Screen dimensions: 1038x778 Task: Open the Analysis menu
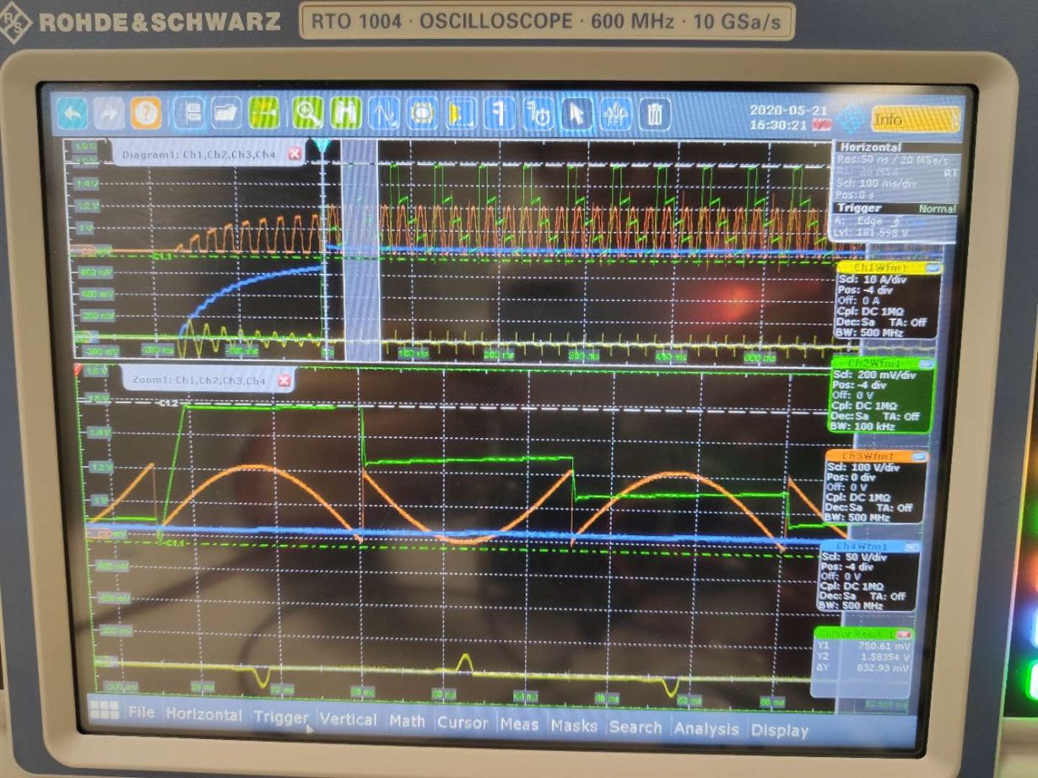point(706,729)
